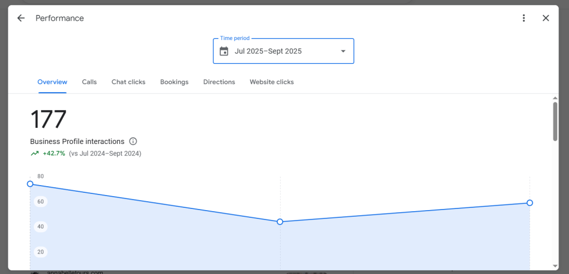The height and width of the screenshot is (274, 569).
Task: Go to the Chat clicks tab
Action: click(x=128, y=82)
